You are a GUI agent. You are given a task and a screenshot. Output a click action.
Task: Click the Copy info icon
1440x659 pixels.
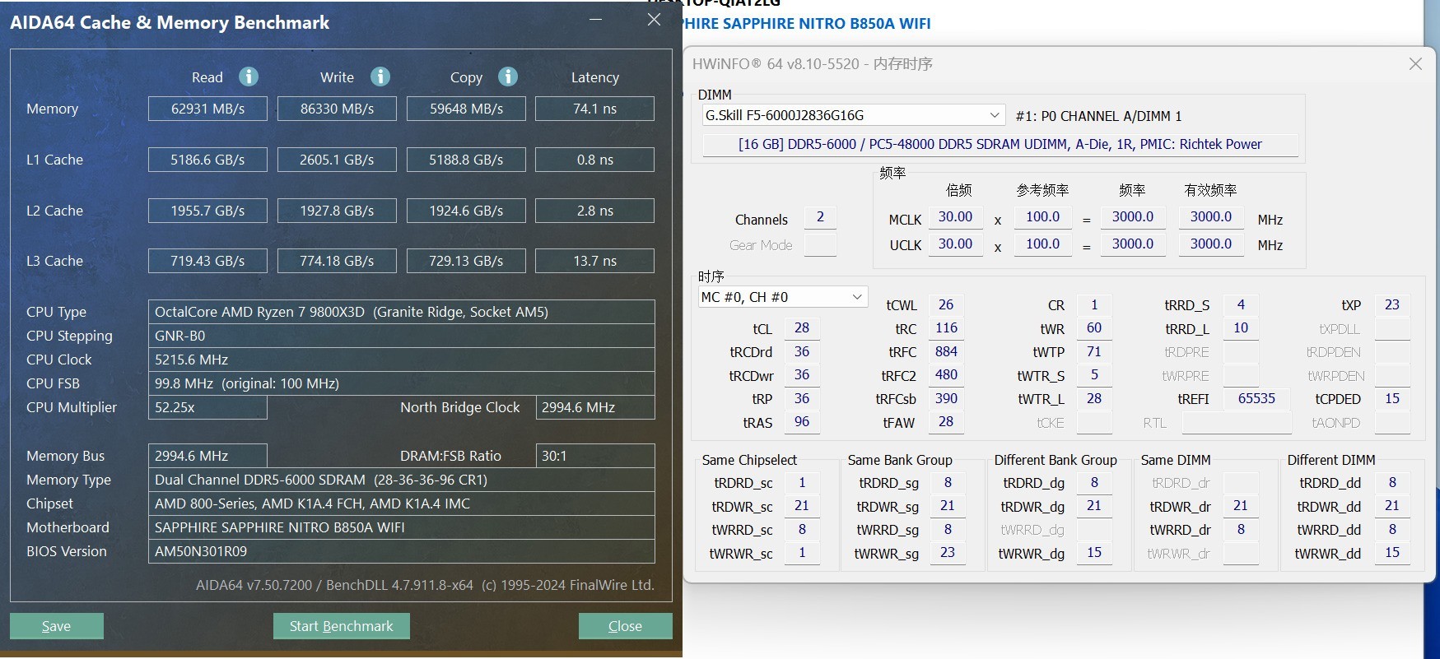click(x=508, y=77)
